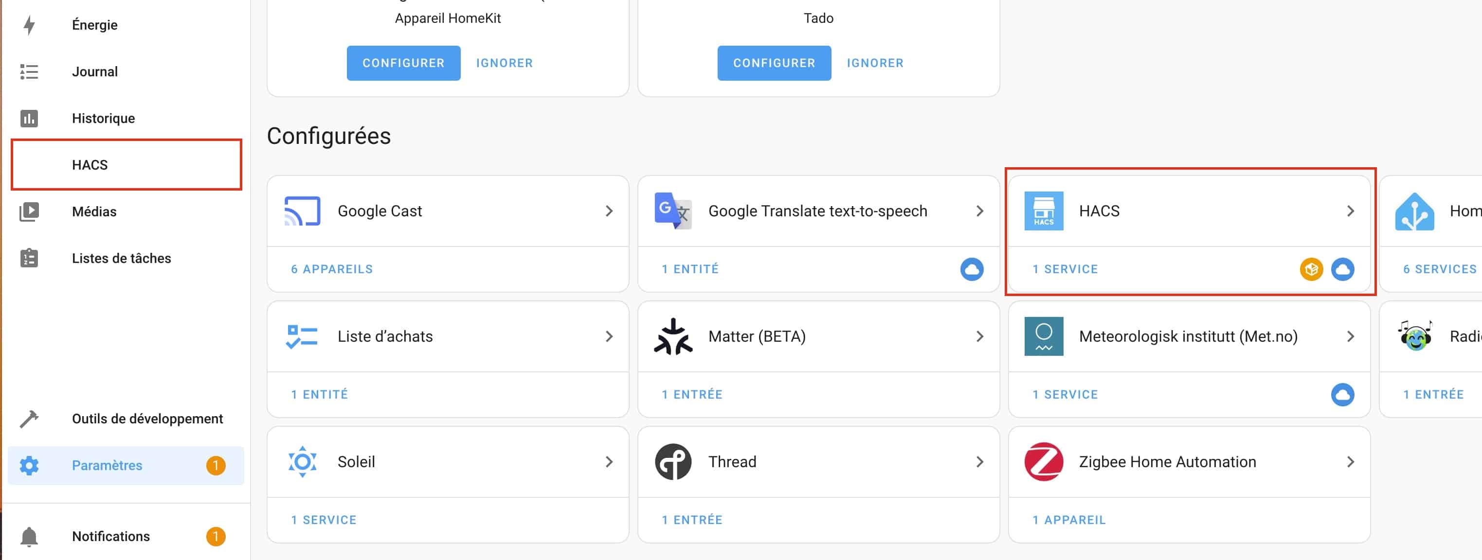Expand the Google Cast chevron

(609, 211)
